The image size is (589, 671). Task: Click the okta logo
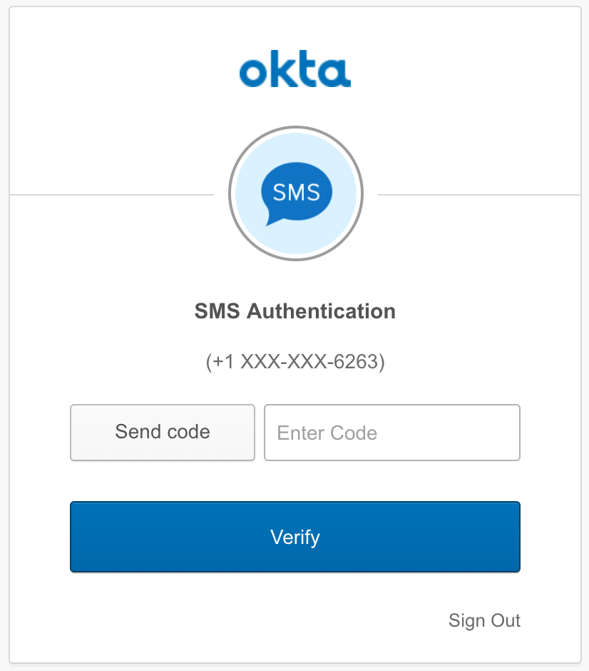pyautogui.click(x=295, y=69)
